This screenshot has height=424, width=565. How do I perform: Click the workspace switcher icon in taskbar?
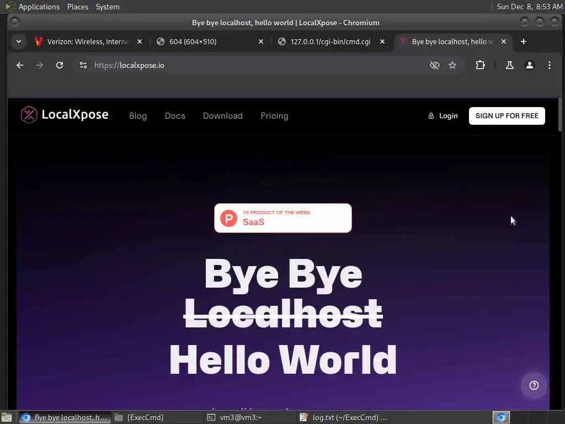pyautogui.click(x=501, y=417)
